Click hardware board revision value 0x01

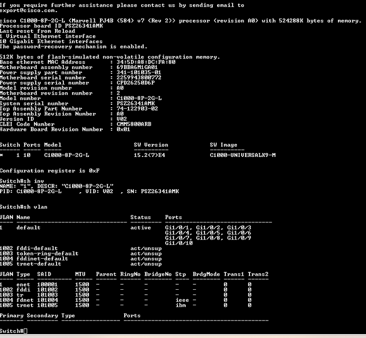(x=123, y=129)
